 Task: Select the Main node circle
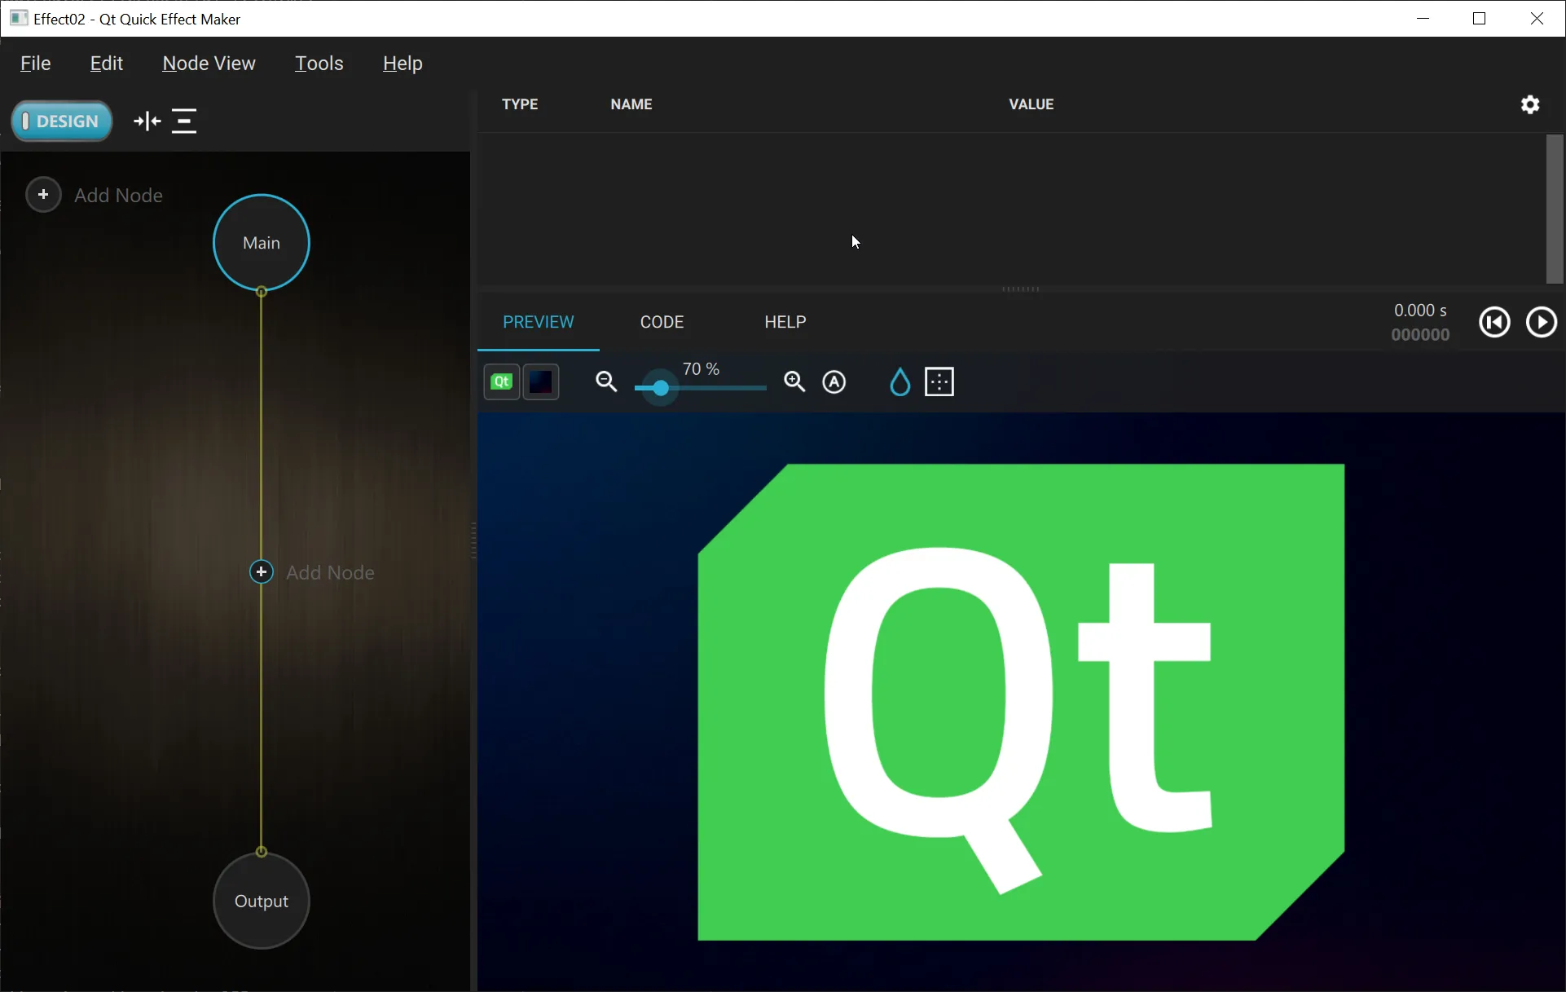click(x=261, y=242)
